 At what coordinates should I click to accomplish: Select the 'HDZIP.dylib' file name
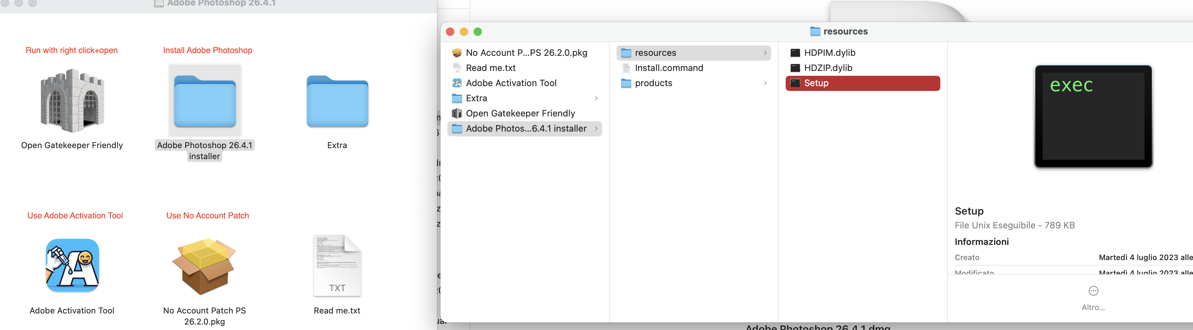point(828,68)
